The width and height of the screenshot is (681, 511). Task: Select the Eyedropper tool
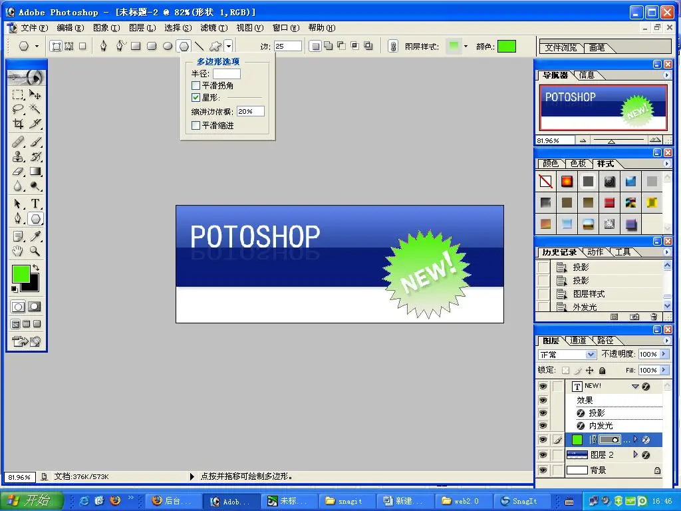point(35,236)
